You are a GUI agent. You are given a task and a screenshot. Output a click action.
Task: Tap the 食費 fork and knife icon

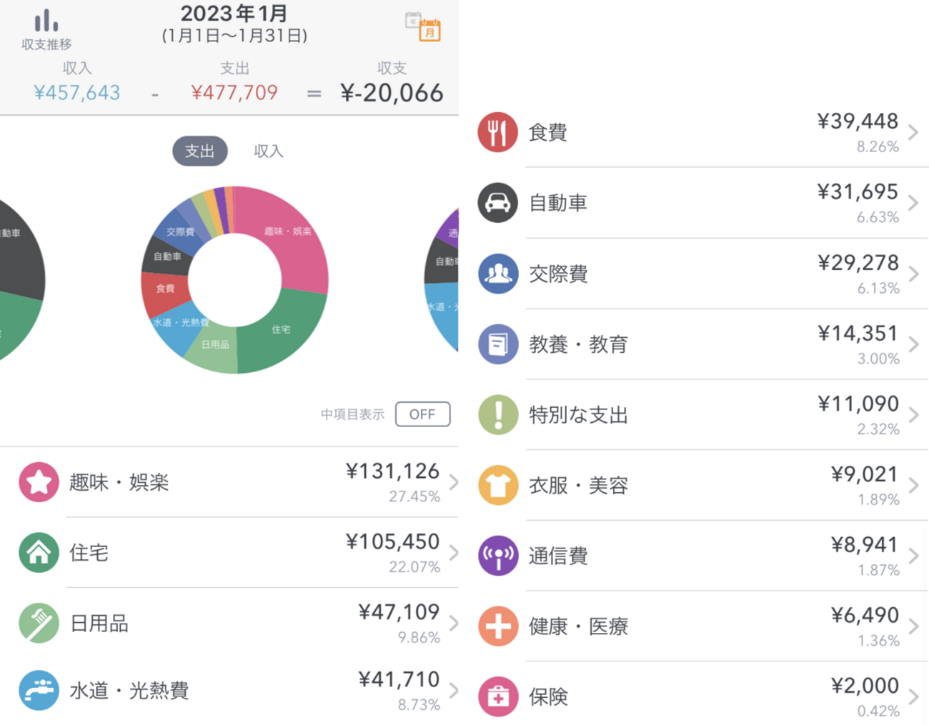pyautogui.click(x=498, y=132)
